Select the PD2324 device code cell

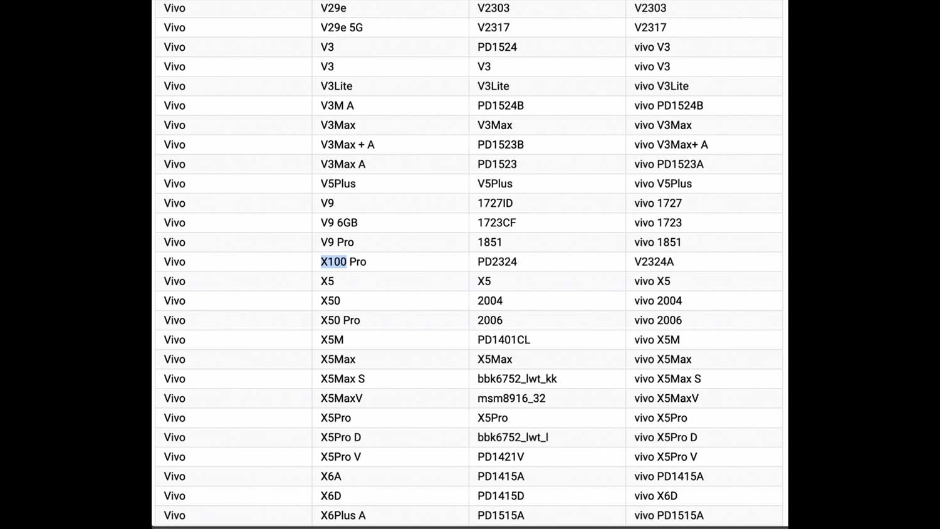(x=497, y=262)
